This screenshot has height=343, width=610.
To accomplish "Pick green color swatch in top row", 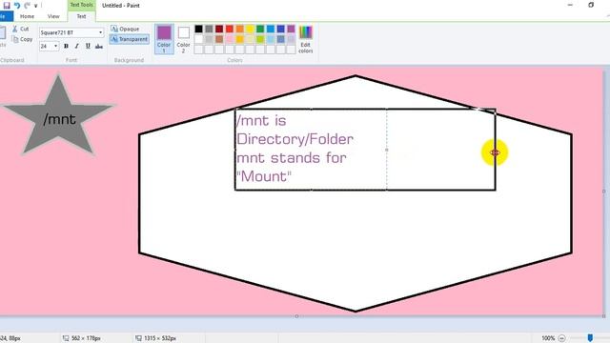I will [x=260, y=29].
